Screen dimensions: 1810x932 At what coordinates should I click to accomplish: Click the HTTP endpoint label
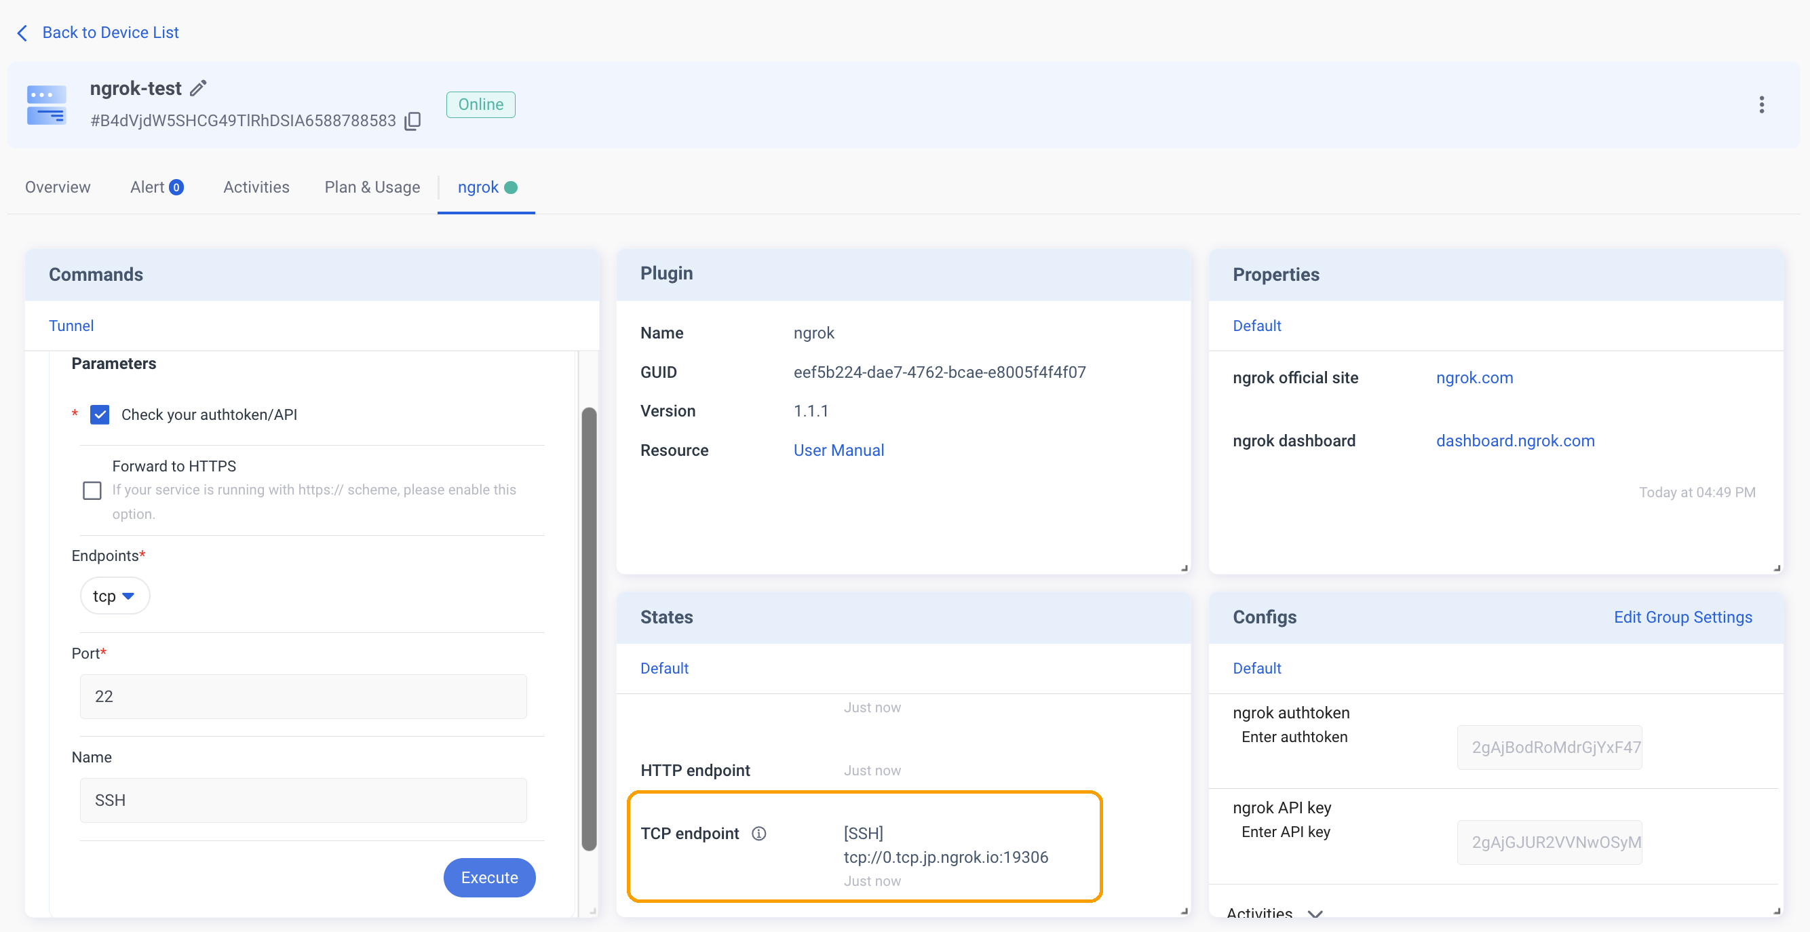pos(695,771)
